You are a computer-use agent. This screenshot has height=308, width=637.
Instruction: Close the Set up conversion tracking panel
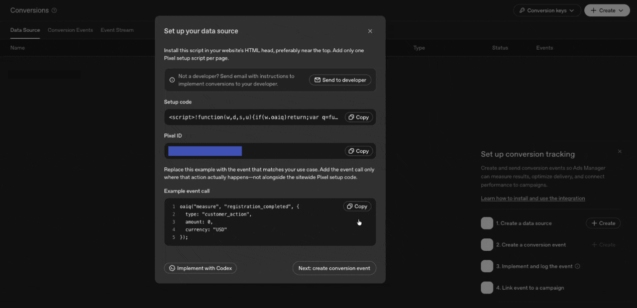620,151
